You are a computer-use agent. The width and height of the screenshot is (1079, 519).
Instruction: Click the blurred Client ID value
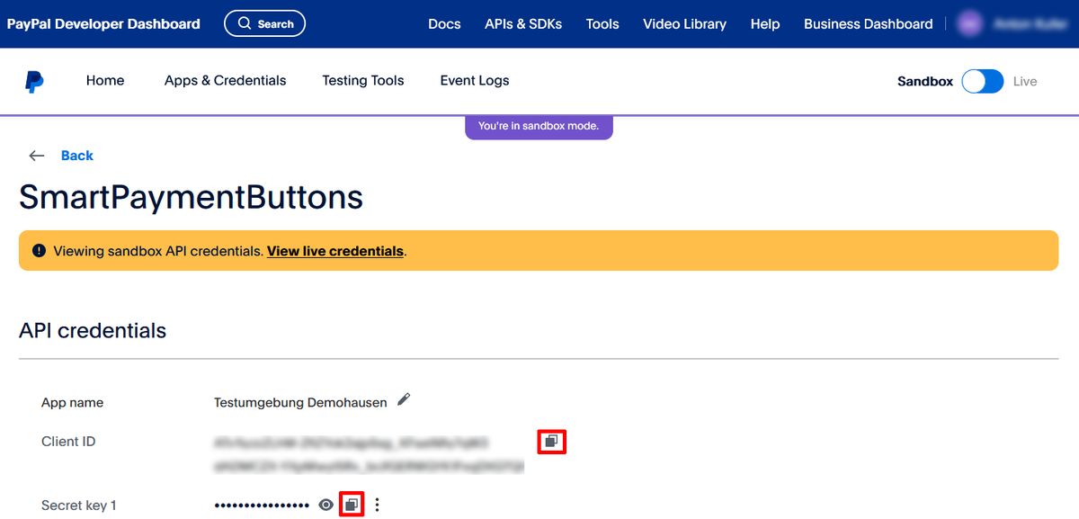coord(369,454)
